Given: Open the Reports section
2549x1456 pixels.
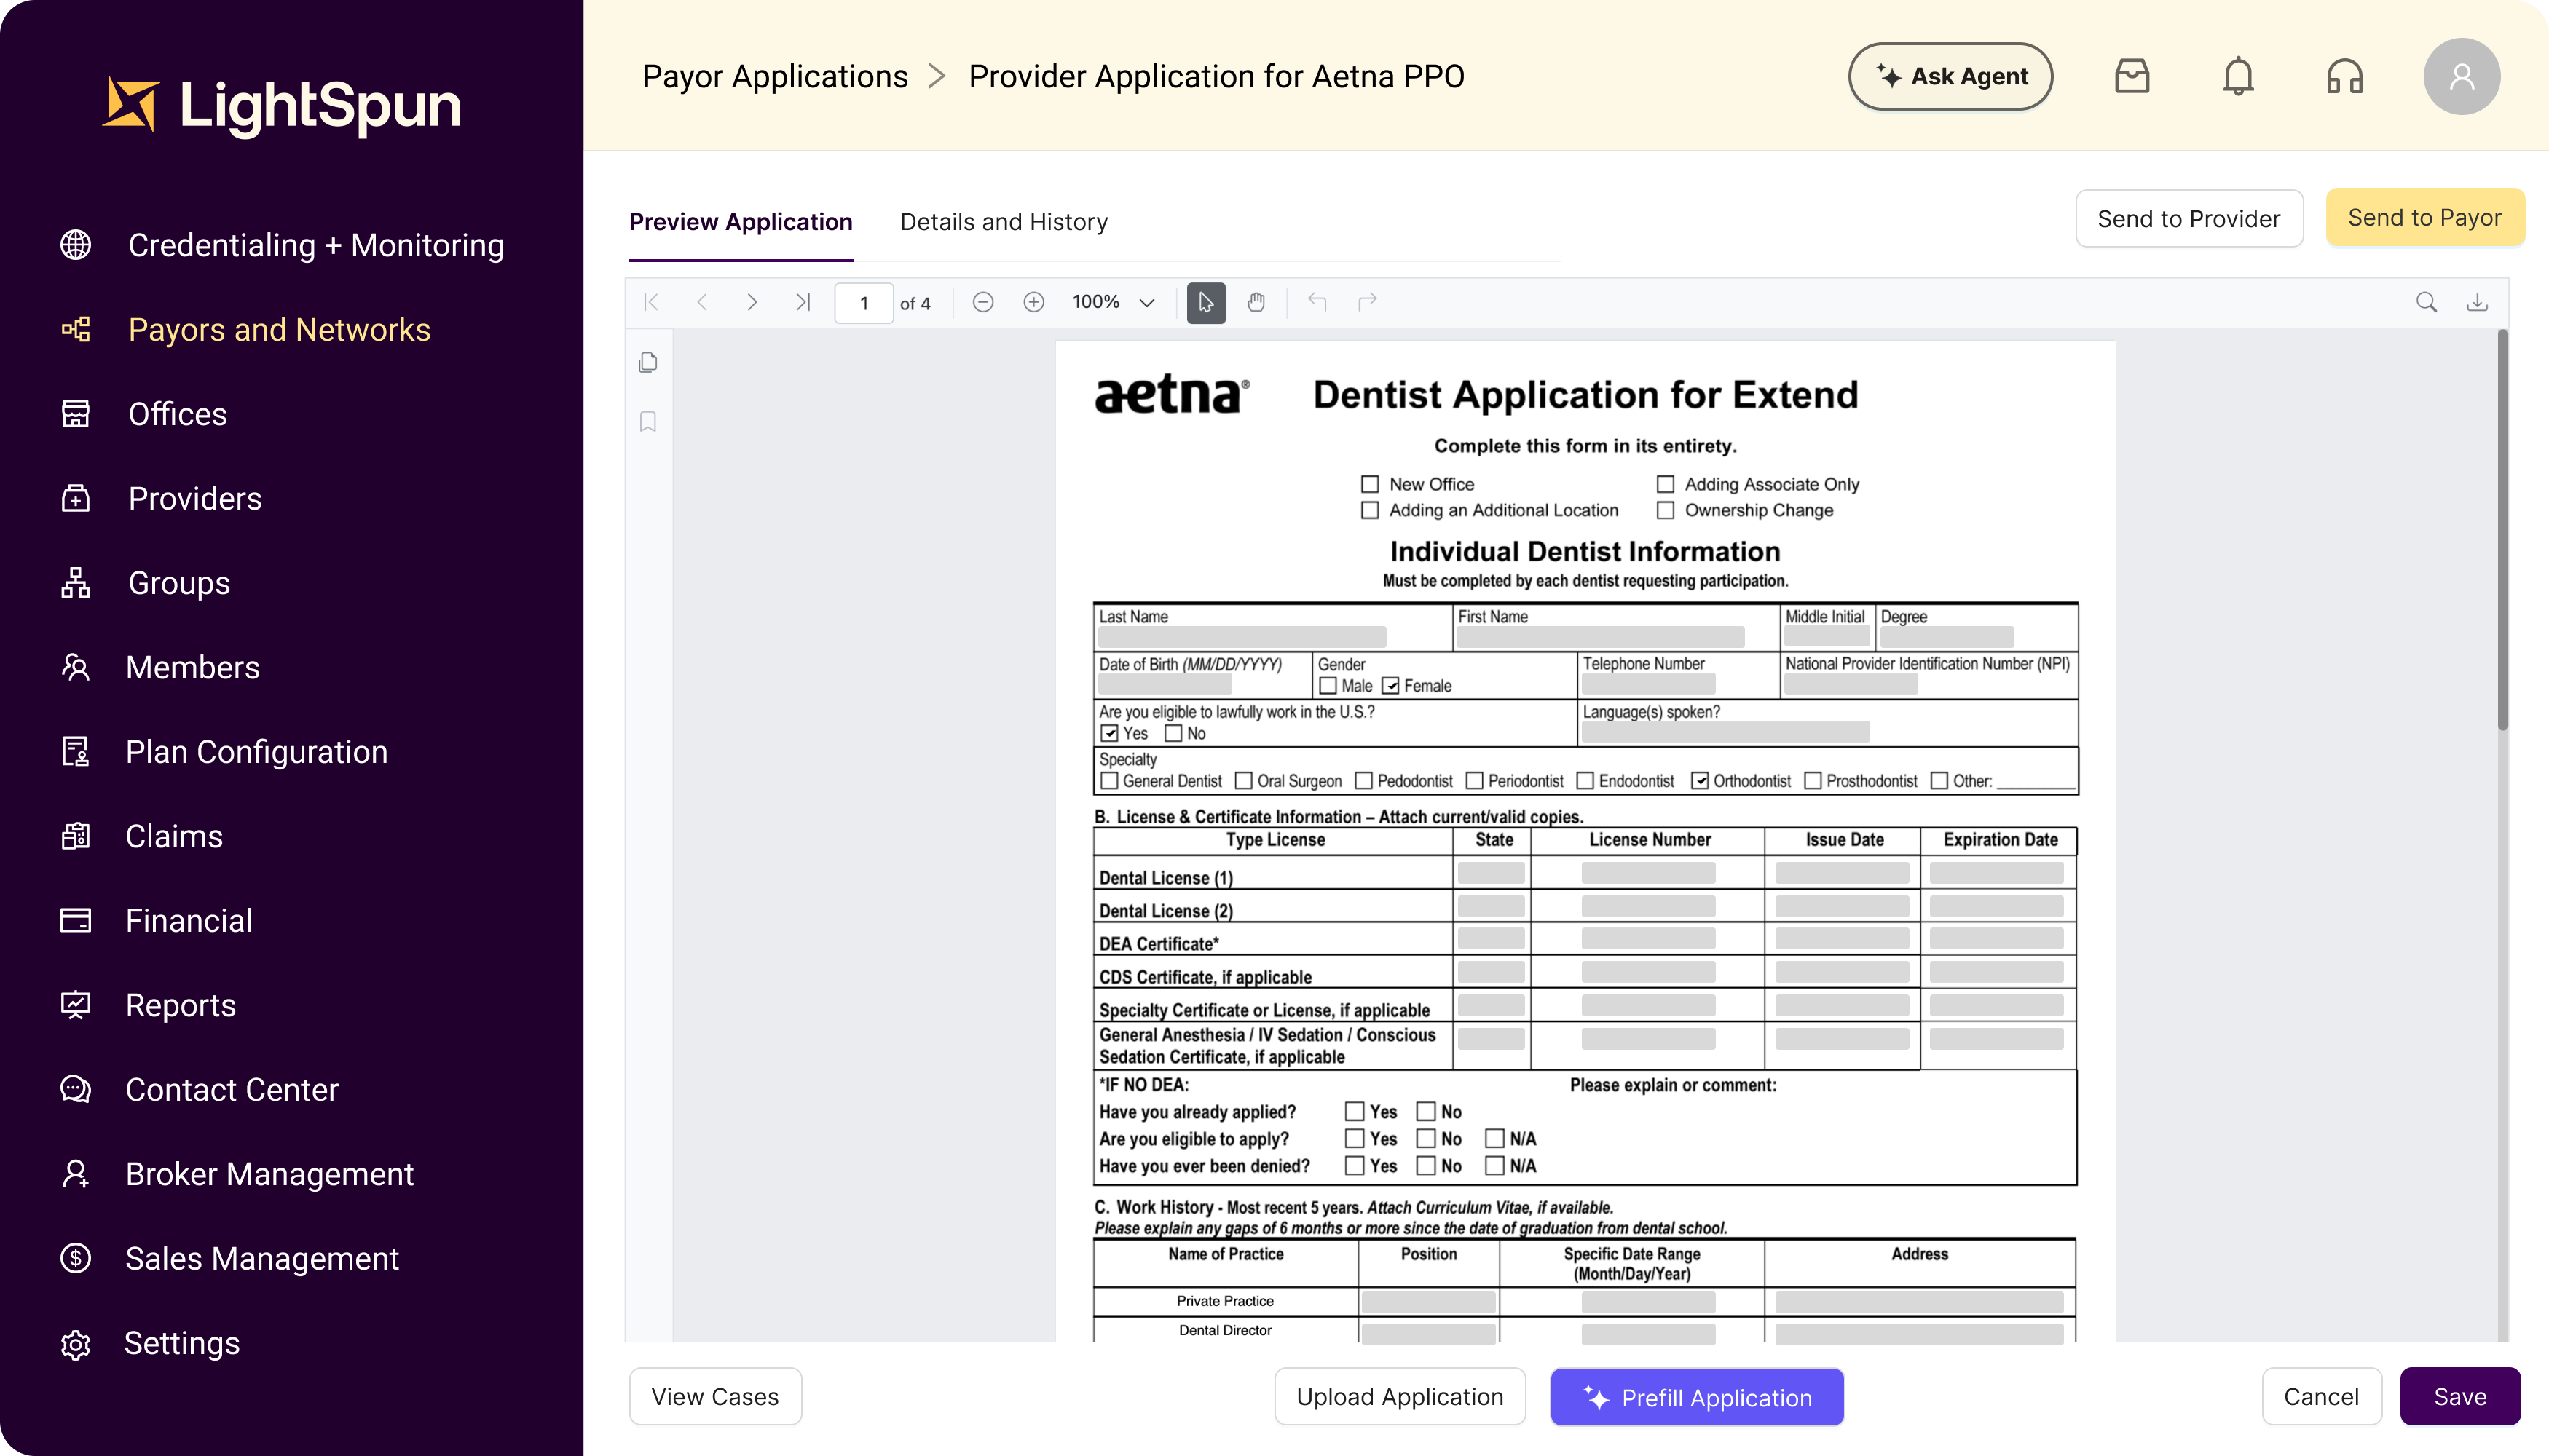Looking at the screenshot, I should click(181, 1005).
